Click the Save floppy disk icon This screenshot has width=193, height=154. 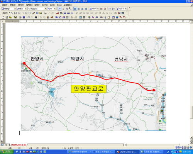(x=15, y=17)
